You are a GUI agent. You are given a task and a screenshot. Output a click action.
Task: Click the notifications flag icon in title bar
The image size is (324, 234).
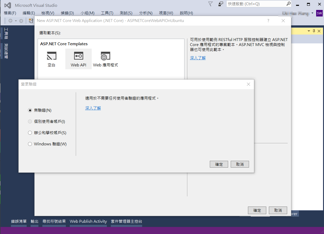coord(211,4)
